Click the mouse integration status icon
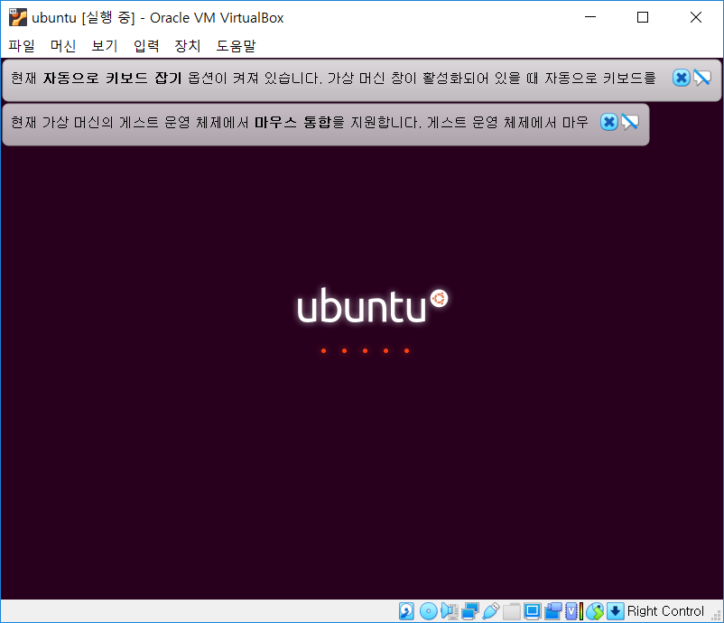The height and width of the screenshot is (623, 724). point(595,611)
